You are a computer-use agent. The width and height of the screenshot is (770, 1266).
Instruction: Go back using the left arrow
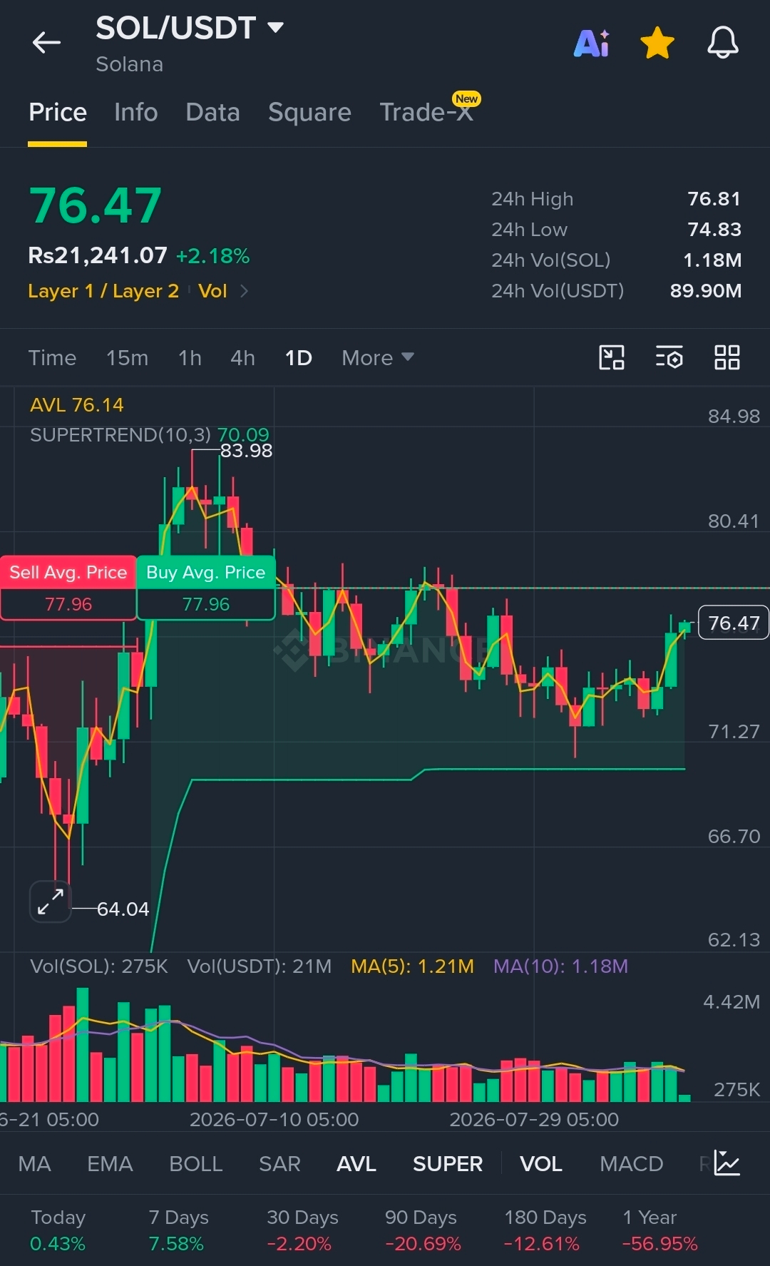[46, 43]
